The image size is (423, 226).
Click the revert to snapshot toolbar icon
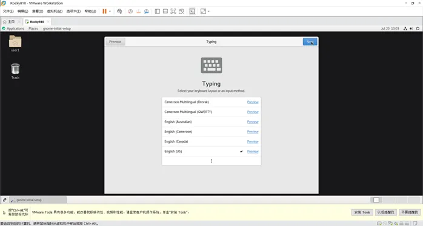click(x=138, y=11)
